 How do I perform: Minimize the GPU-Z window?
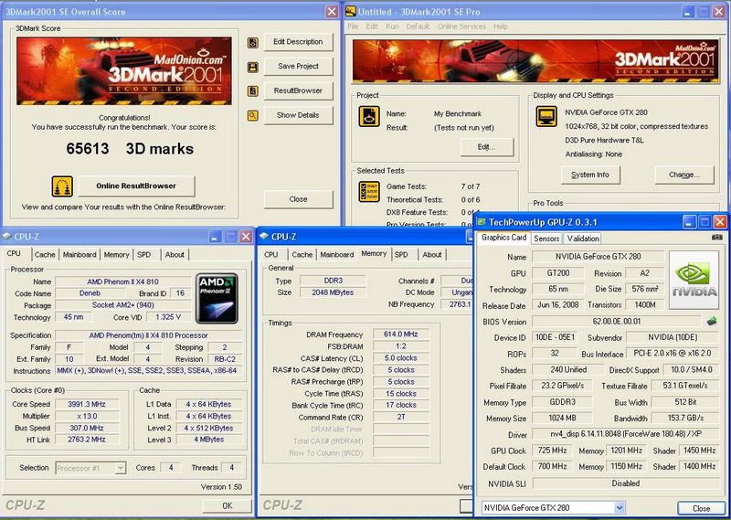pos(690,222)
